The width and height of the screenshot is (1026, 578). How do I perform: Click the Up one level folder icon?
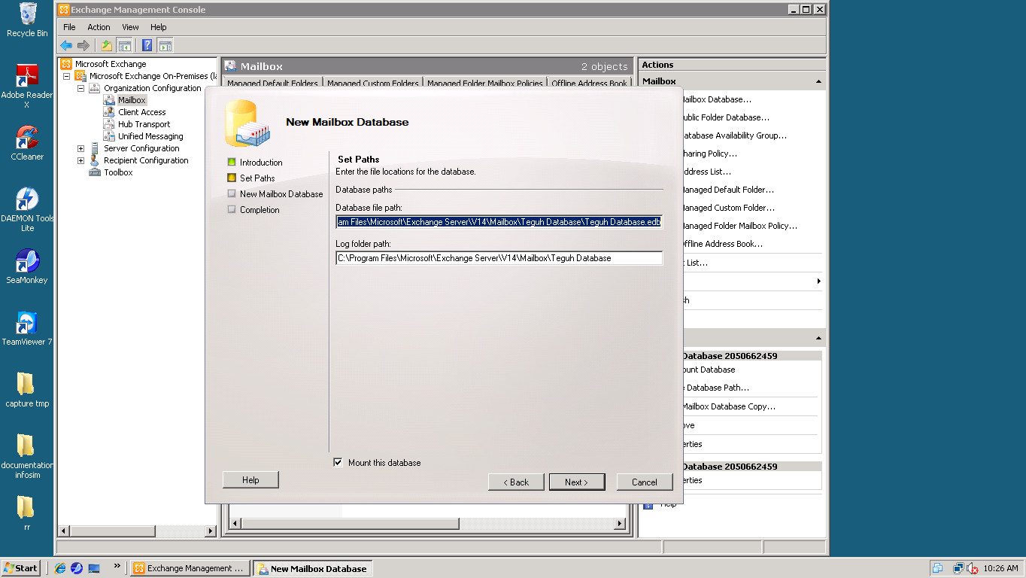point(107,45)
